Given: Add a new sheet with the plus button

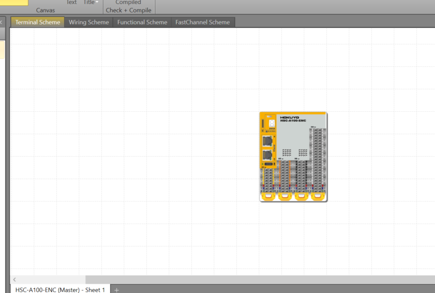Looking at the screenshot, I should 116,290.
